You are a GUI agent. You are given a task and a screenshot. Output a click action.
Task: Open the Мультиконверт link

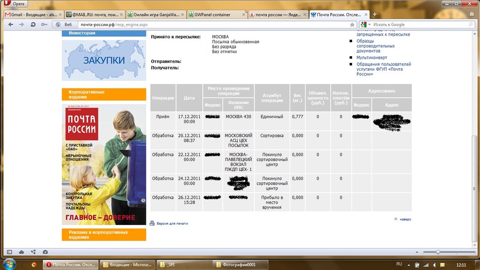click(x=372, y=57)
